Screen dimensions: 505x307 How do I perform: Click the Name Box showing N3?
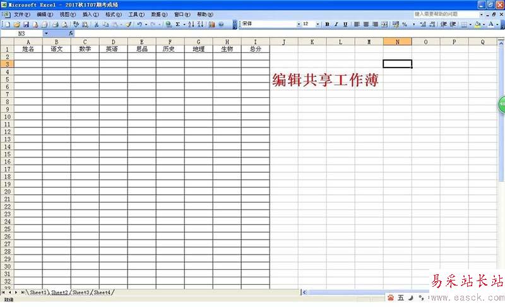pos(21,33)
